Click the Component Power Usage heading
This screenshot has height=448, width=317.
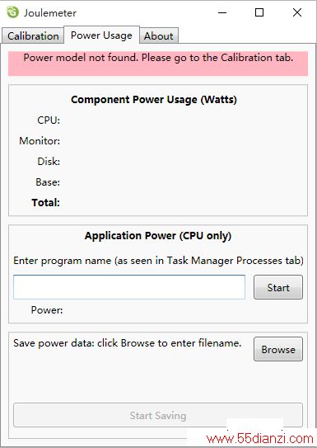[154, 100]
